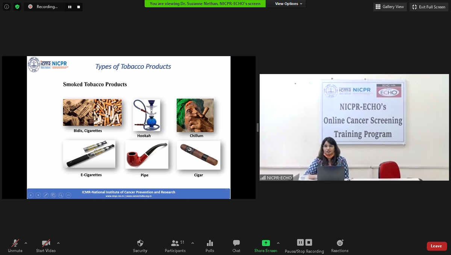Select the pen tool in slide controls
Viewport: 451px width, 255px height.
[46, 195]
